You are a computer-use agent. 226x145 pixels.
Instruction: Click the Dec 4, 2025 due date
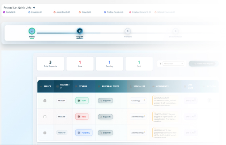pos(191,133)
